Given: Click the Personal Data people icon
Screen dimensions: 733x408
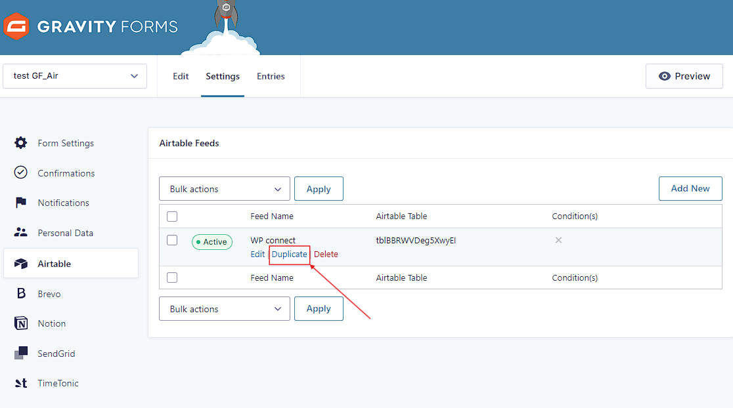Looking at the screenshot, I should tap(20, 232).
